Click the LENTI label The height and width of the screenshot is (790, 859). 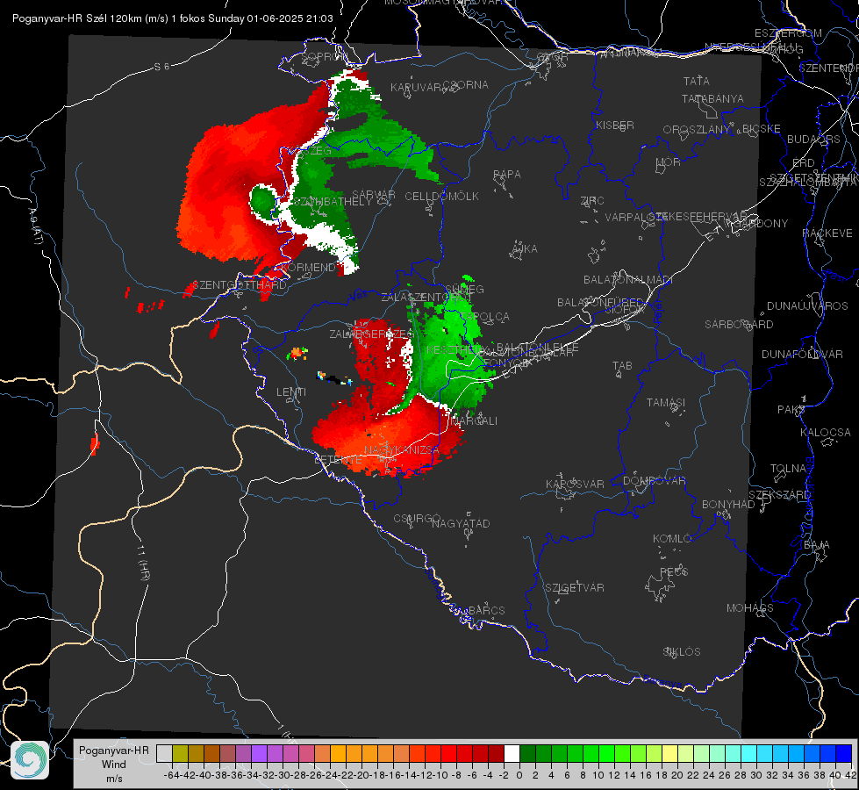(291, 392)
